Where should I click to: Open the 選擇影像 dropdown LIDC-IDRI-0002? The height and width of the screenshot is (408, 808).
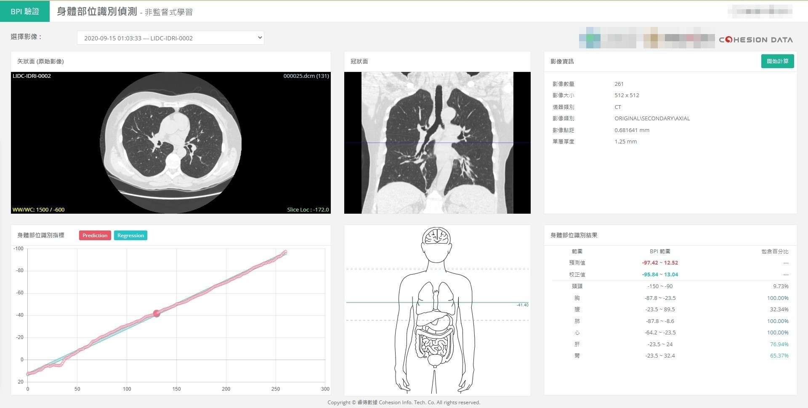170,38
